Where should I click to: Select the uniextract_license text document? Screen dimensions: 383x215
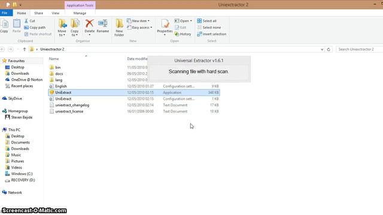[x=69, y=112]
